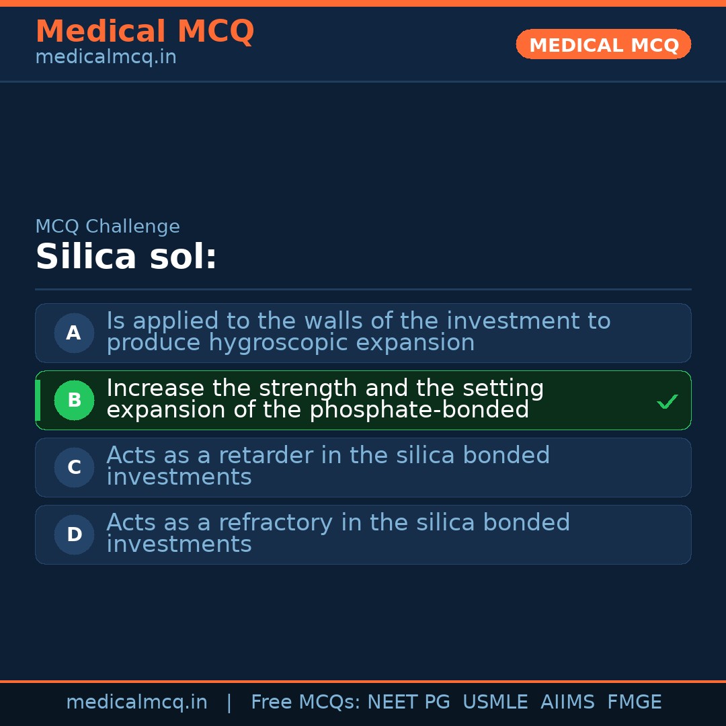Click the Medical MCQ header title
Image resolution: width=726 pixels, height=726 pixels.
coord(145,31)
